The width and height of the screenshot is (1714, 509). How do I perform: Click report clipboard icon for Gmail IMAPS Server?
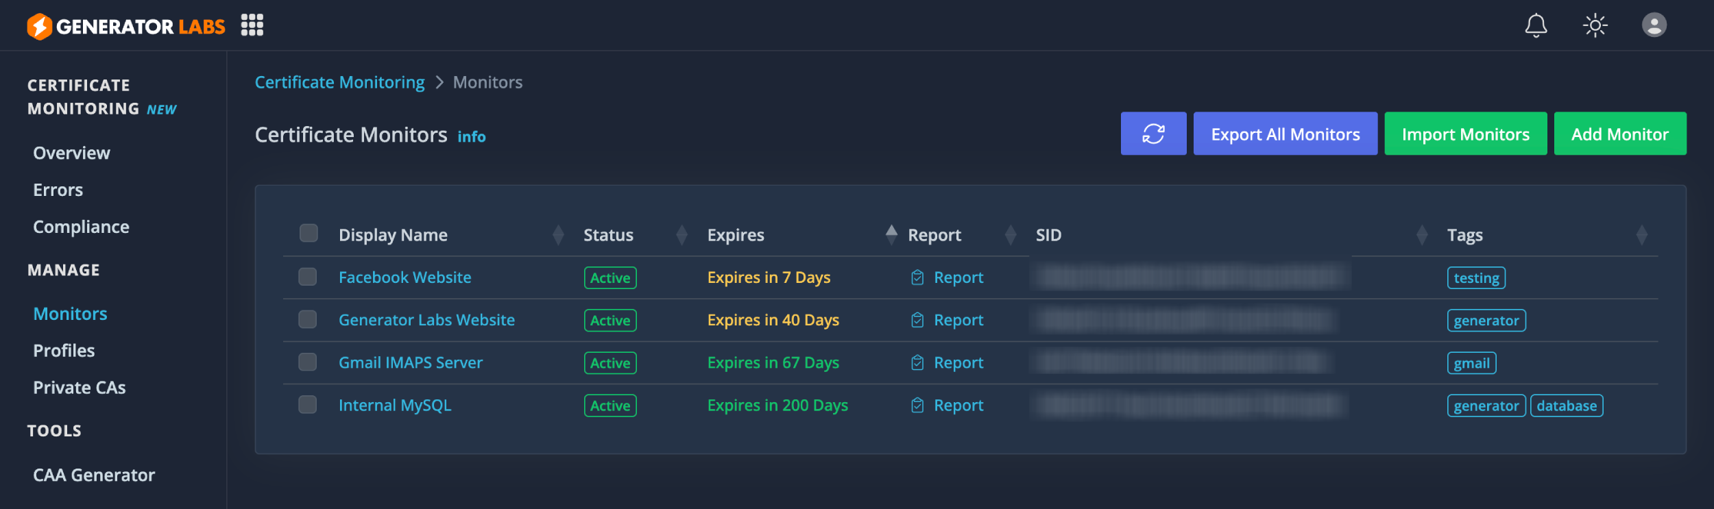pyautogui.click(x=917, y=362)
